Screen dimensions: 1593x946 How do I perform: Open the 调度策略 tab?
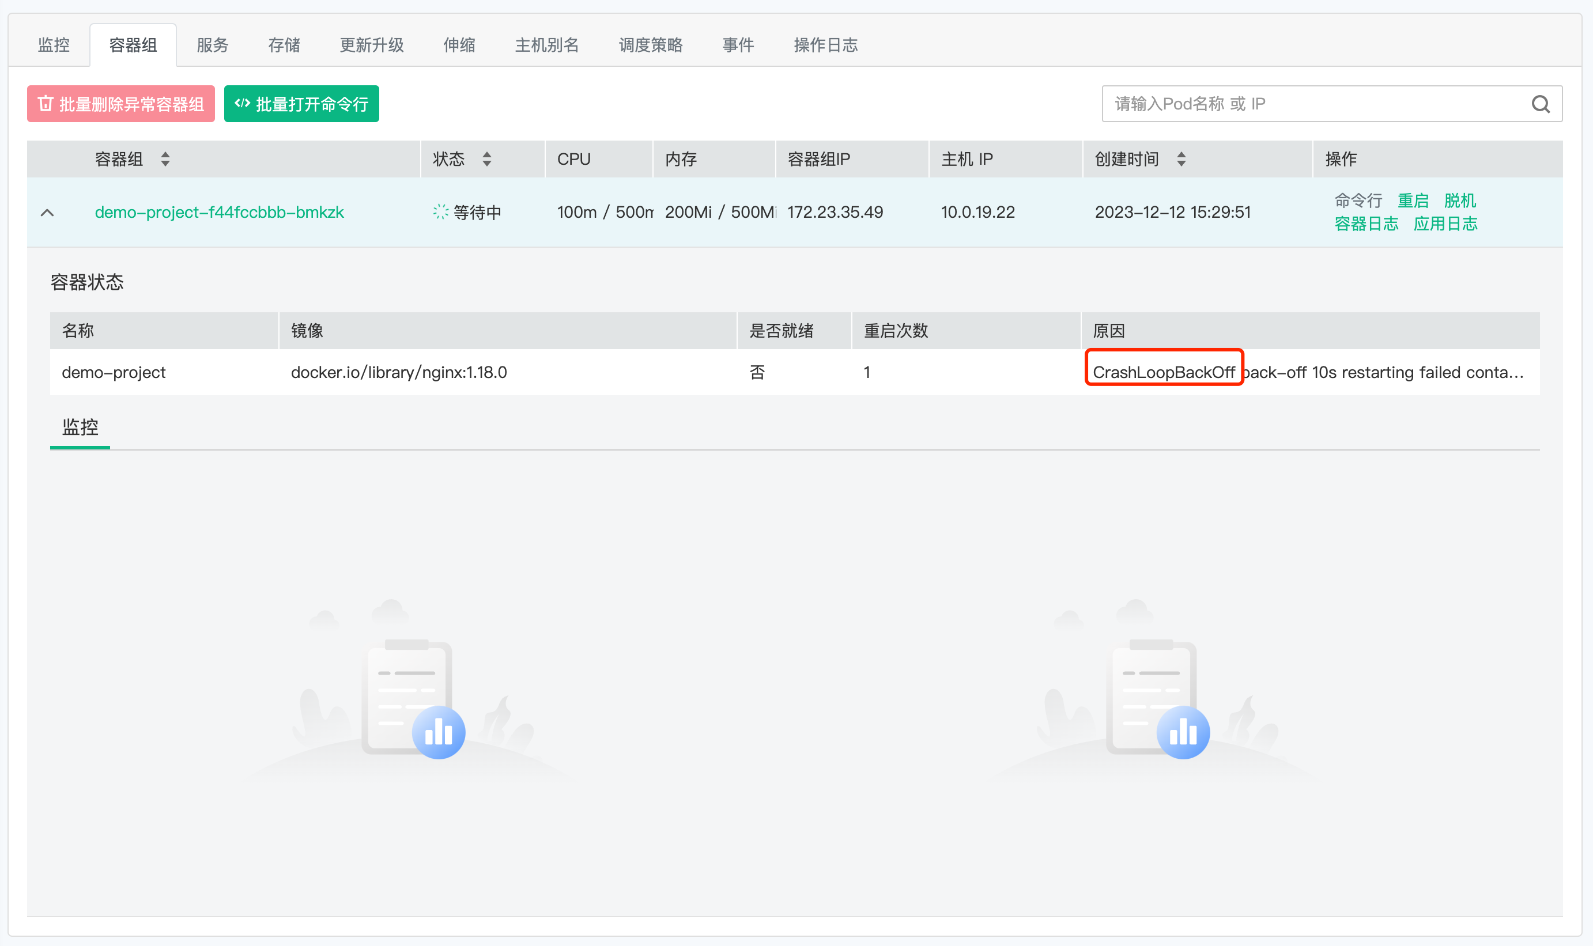coord(651,44)
